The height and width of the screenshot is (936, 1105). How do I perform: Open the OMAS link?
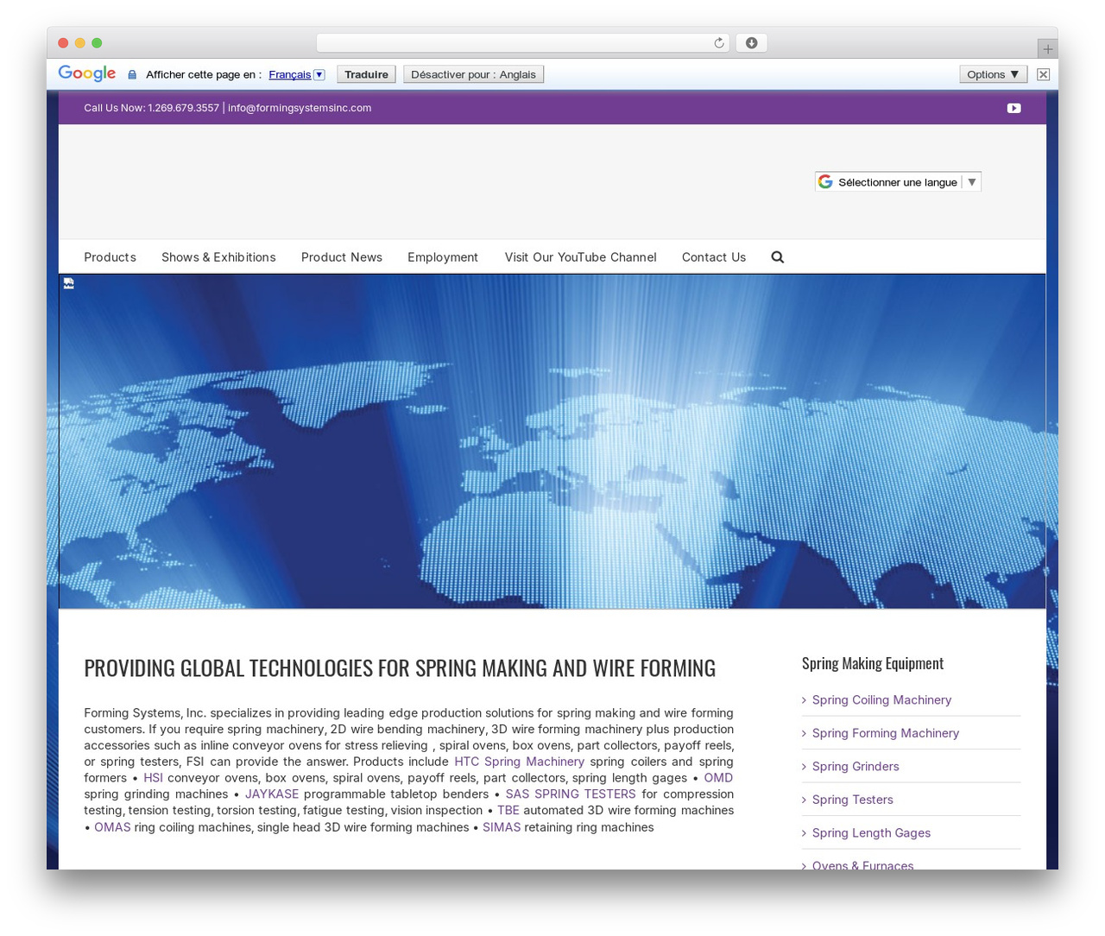112,827
